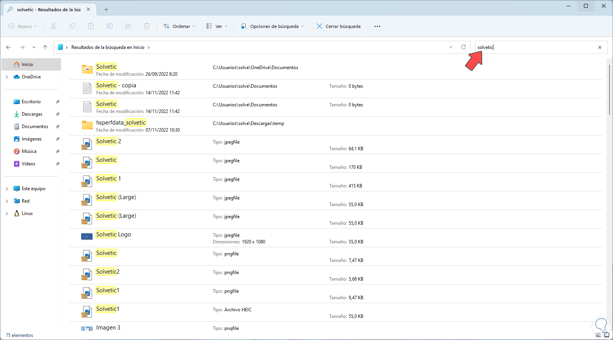Select the Solvetic1 Archivo HEIC file
The image size is (613, 340).
click(x=336, y=312)
